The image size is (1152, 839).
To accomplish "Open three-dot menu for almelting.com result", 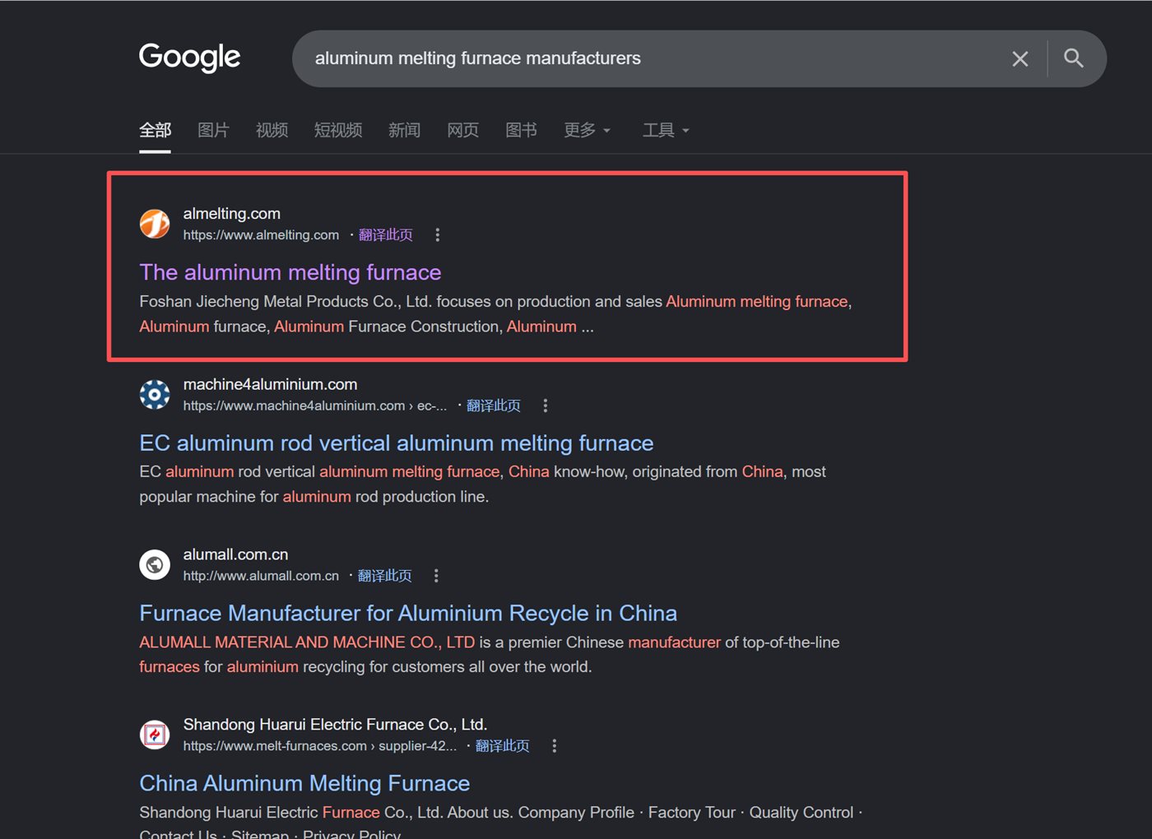I will (437, 235).
